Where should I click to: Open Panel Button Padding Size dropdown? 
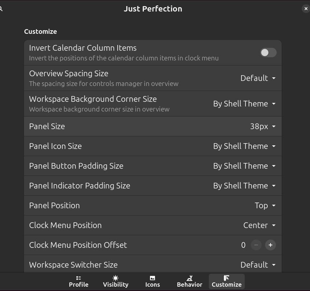point(244,166)
